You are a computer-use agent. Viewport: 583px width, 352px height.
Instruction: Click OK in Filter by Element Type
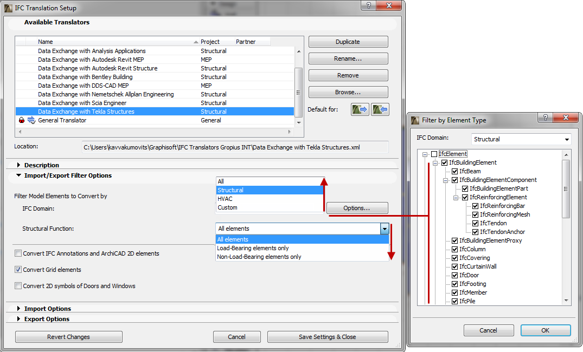coord(546,330)
